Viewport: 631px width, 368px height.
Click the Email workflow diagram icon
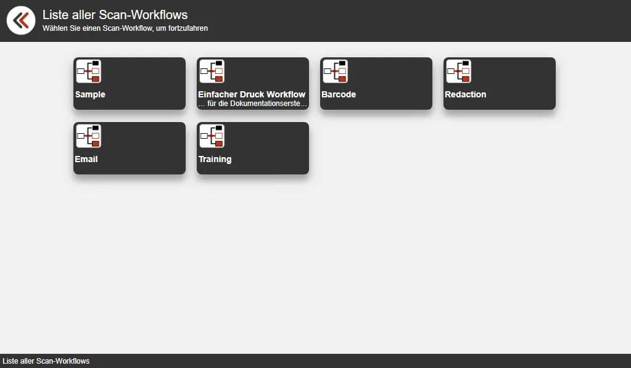(88, 136)
